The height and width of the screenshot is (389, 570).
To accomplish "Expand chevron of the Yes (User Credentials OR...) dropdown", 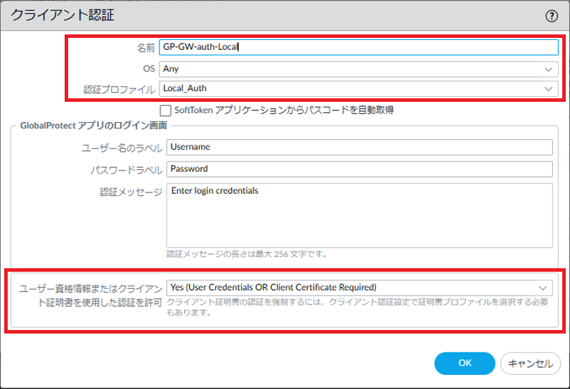I will click(x=543, y=288).
